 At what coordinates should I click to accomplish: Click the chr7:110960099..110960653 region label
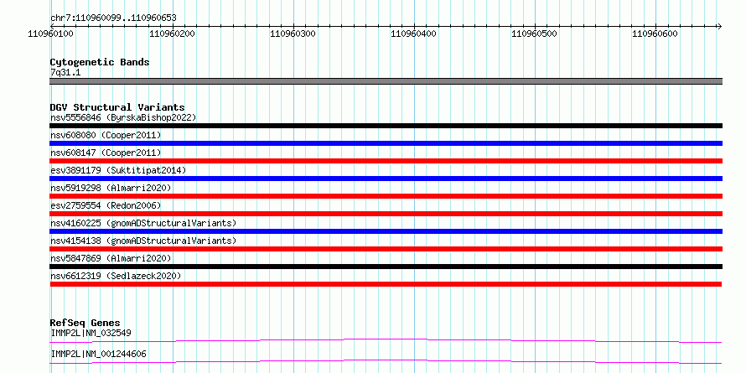click(113, 18)
